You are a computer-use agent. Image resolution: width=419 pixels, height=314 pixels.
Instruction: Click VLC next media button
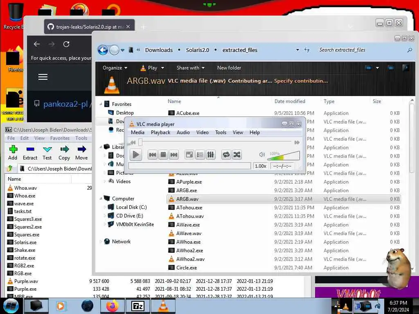pos(174,155)
